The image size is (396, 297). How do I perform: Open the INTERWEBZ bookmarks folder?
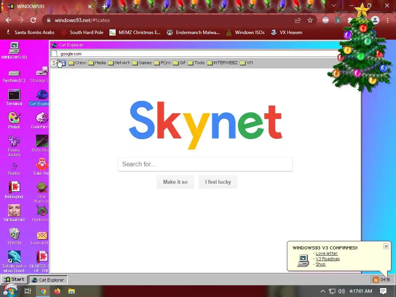222,63
